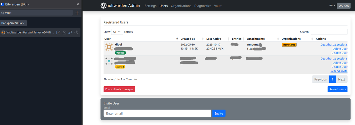Copy password with the key icon
The width and height of the screenshot is (355, 125).
70,33
